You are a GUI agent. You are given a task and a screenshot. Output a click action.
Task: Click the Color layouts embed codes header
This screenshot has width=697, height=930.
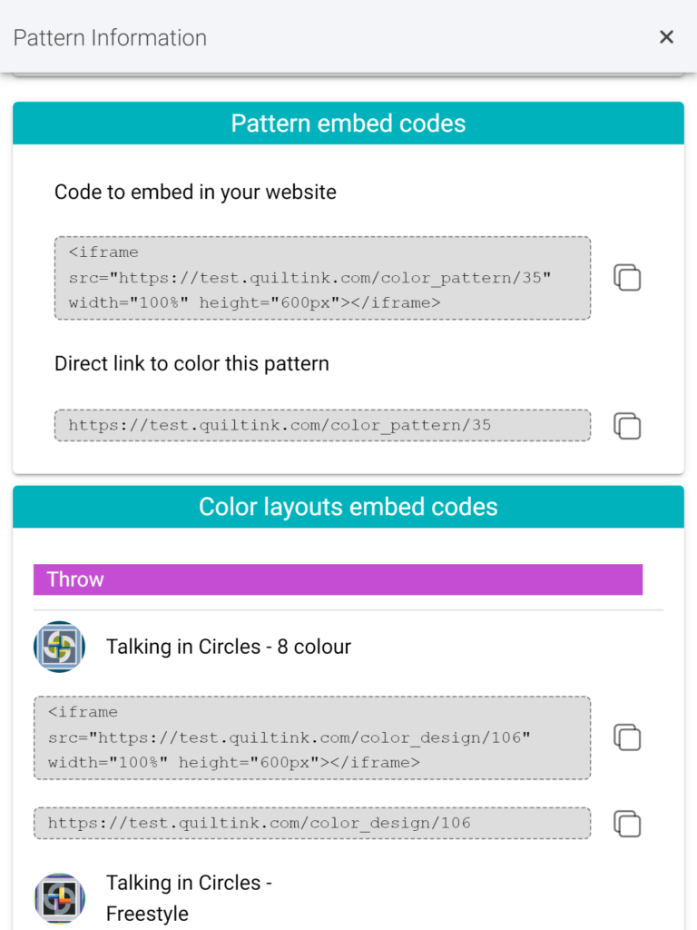(348, 507)
